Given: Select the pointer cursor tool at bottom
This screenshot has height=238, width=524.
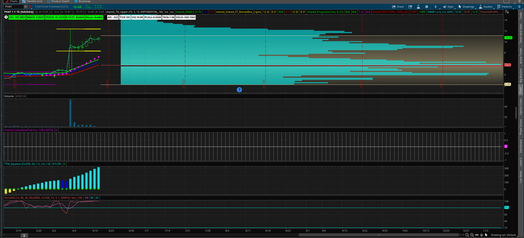Looking at the screenshot, I should point(486,235).
